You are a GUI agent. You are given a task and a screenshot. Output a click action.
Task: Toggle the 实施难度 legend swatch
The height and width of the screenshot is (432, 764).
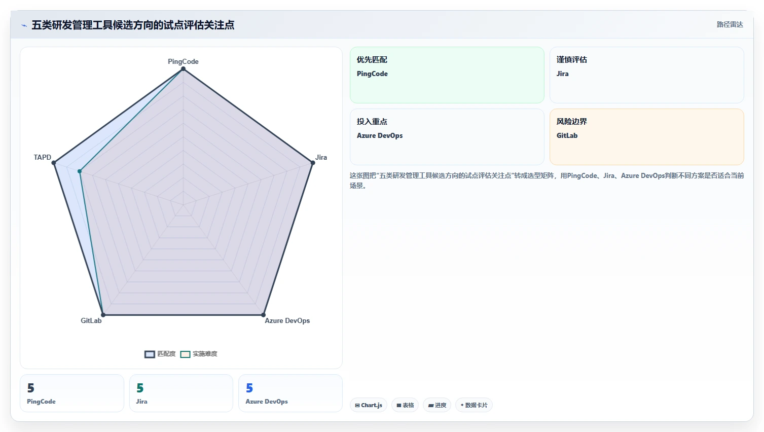(x=185, y=354)
